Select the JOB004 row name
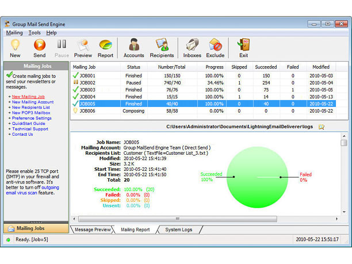The height and width of the screenshot is (264, 352). [x=87, y=97]
